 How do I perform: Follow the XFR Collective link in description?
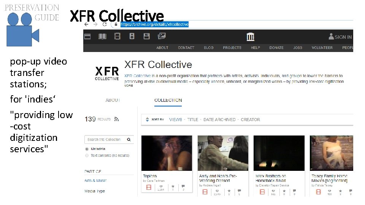pyautogui.click(x=137, y=76)
